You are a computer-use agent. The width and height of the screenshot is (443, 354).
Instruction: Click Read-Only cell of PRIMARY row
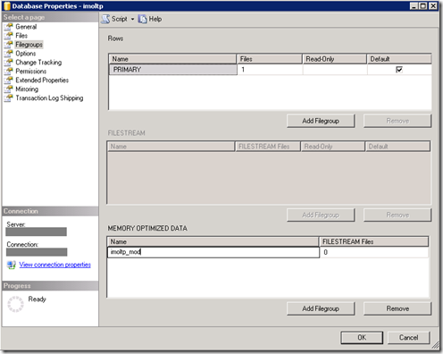click(335, 70)
